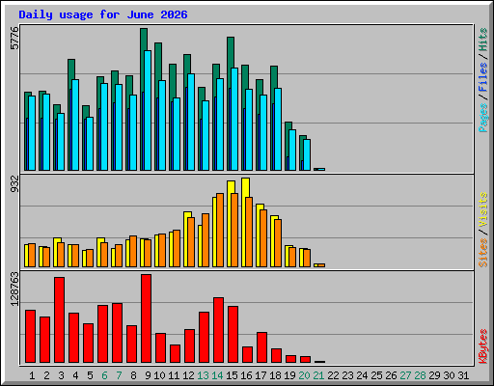Click day 19 on the date axis
The image size is (494, 386).
point(289,375)
